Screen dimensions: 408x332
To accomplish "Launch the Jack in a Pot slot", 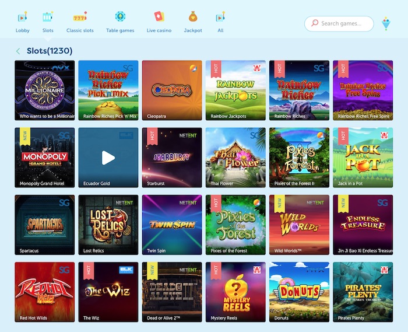I will point(363,158).
